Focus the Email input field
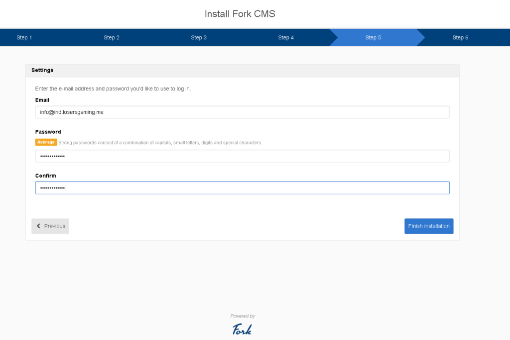The height and width of the screenshot is (340, 510). (x=243, y=112)
